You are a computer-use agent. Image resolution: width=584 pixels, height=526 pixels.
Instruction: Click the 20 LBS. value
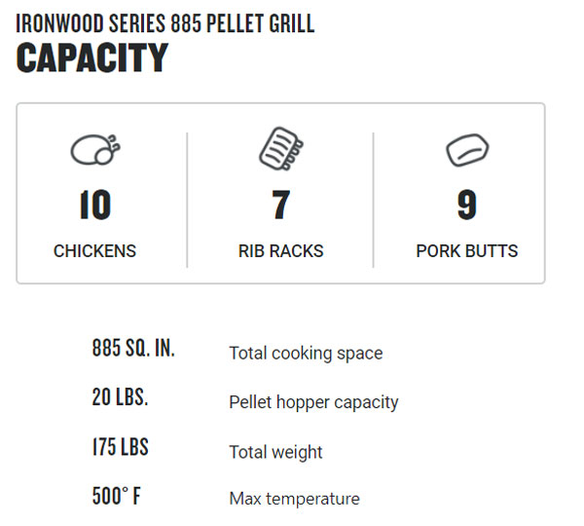pos(120,397)
